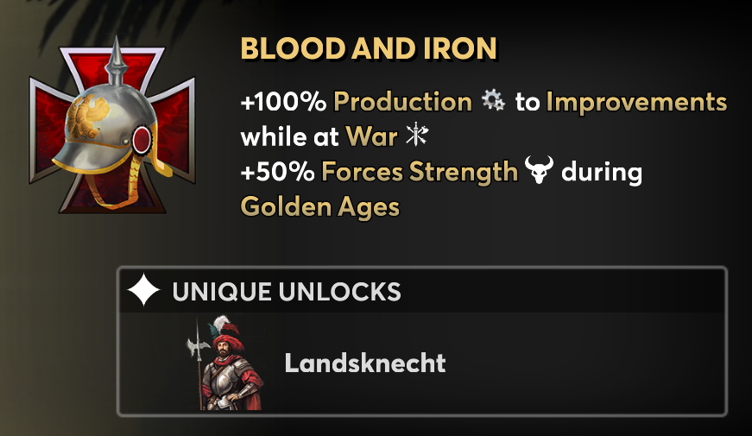The width and height of the screenshot is (752, 436).
Task: Click the bull head Forces Strength icon
Action: click(539, 172)
